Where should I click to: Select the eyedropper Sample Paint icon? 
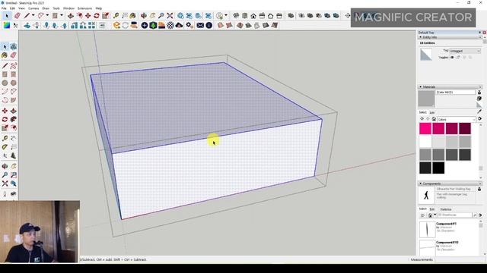pos(479,111)
